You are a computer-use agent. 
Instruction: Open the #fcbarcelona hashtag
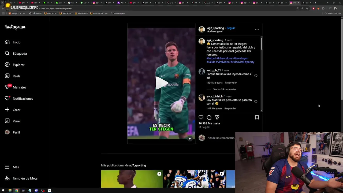(x=224, y=58)
